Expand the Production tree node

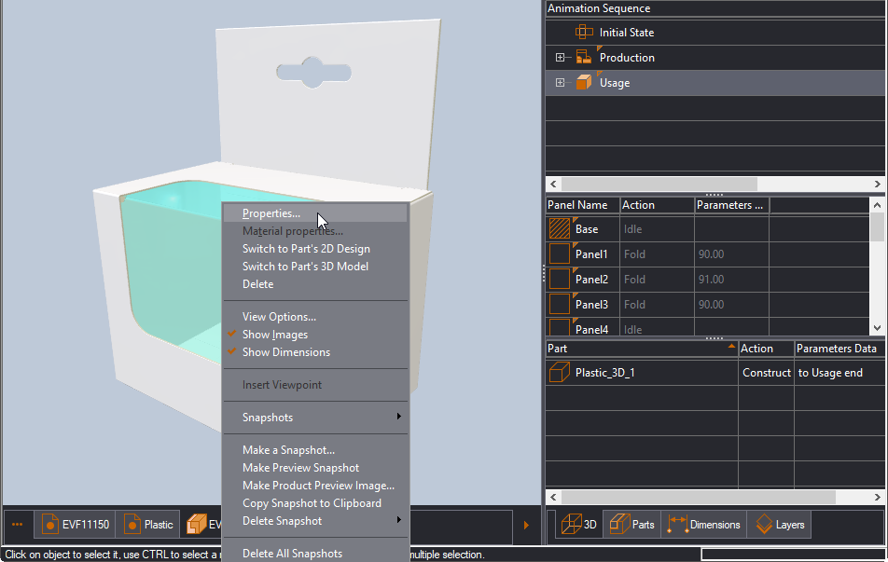(560, 57)
